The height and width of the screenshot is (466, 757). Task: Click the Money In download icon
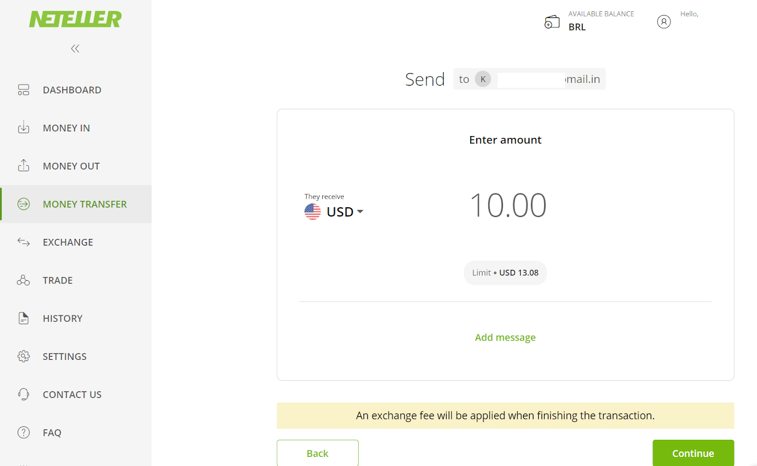click(24, 127)
